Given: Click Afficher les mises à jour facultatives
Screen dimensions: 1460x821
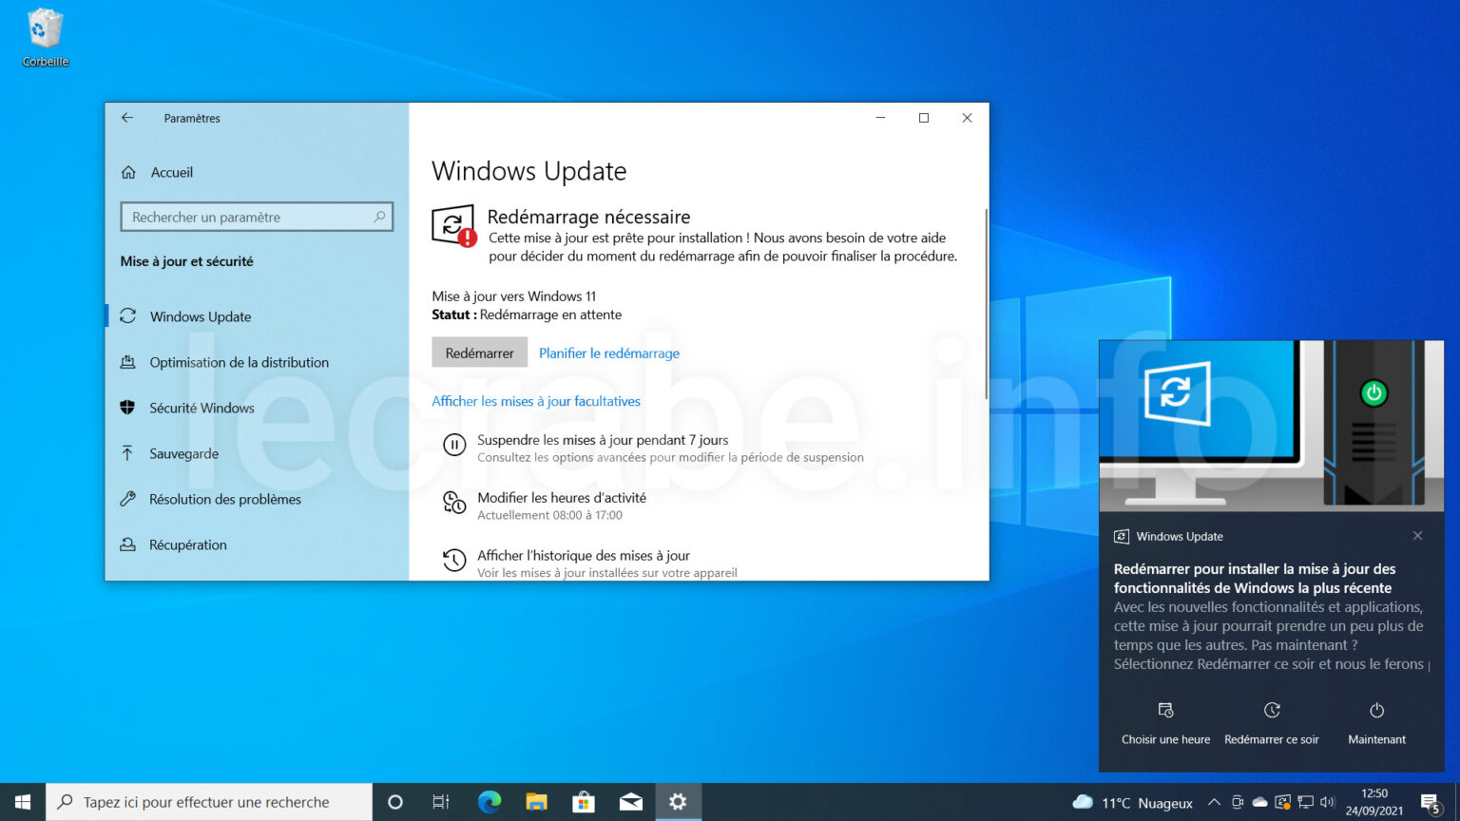Looking at the screenshot, I should 535,401.
